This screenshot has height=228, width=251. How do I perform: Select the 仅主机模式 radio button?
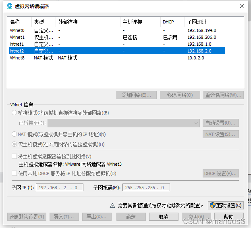pos(14,144)
